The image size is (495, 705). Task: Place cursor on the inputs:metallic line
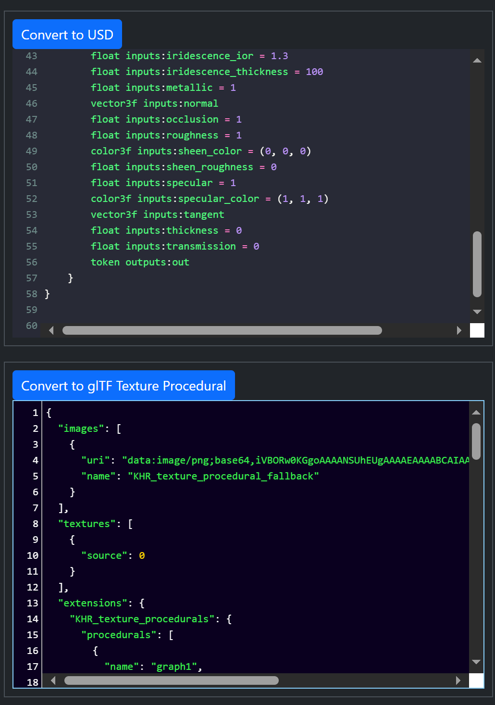point(163,88)
